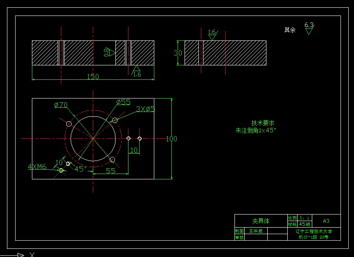Click the 比例 cell in title block
The height and width of the screenshot is (257, 354).
pos(292,217)
